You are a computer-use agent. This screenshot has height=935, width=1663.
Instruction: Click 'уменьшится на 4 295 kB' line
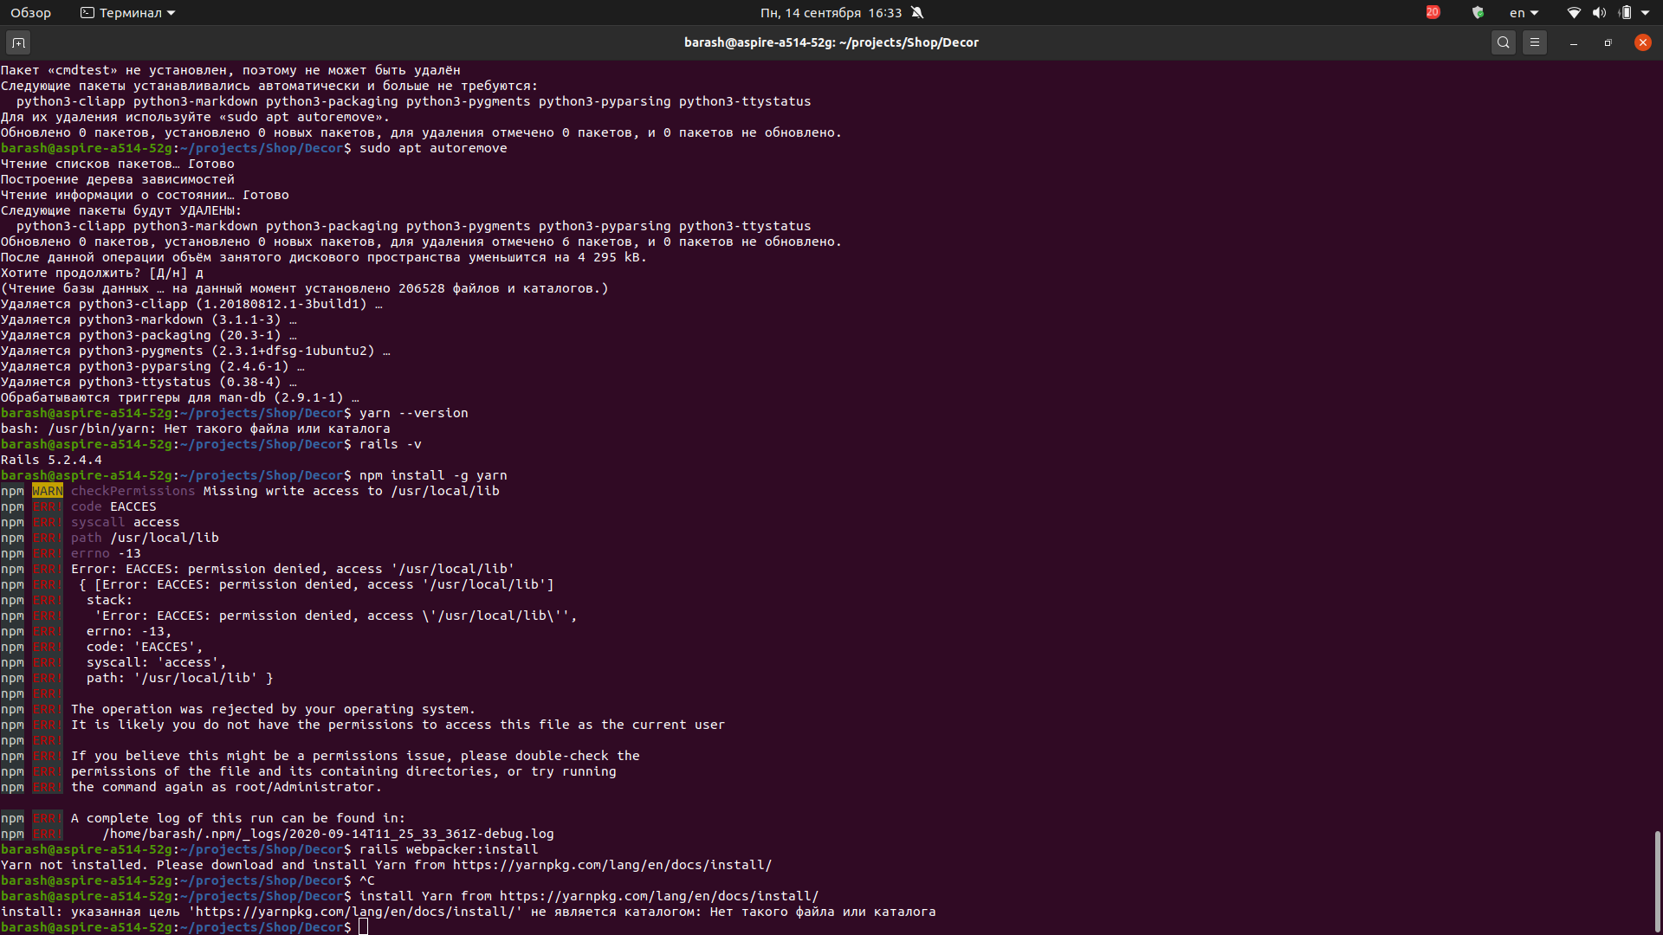(x=324, y=257)
